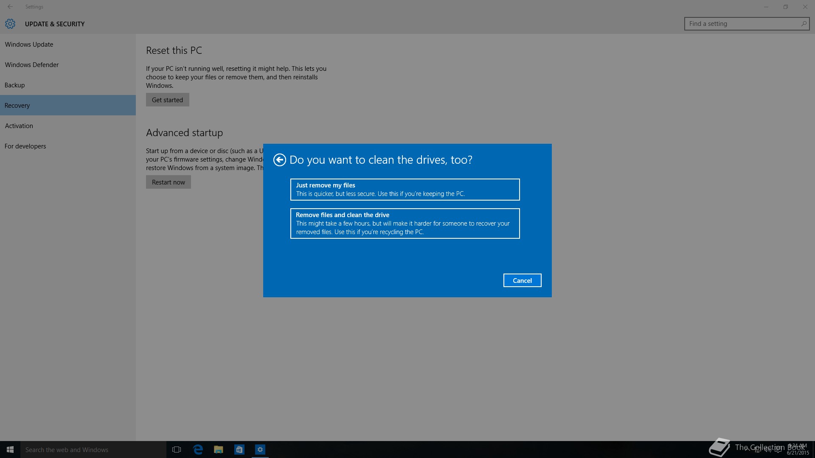
Task: Restore down the Settings window
Action: point(786,7)
